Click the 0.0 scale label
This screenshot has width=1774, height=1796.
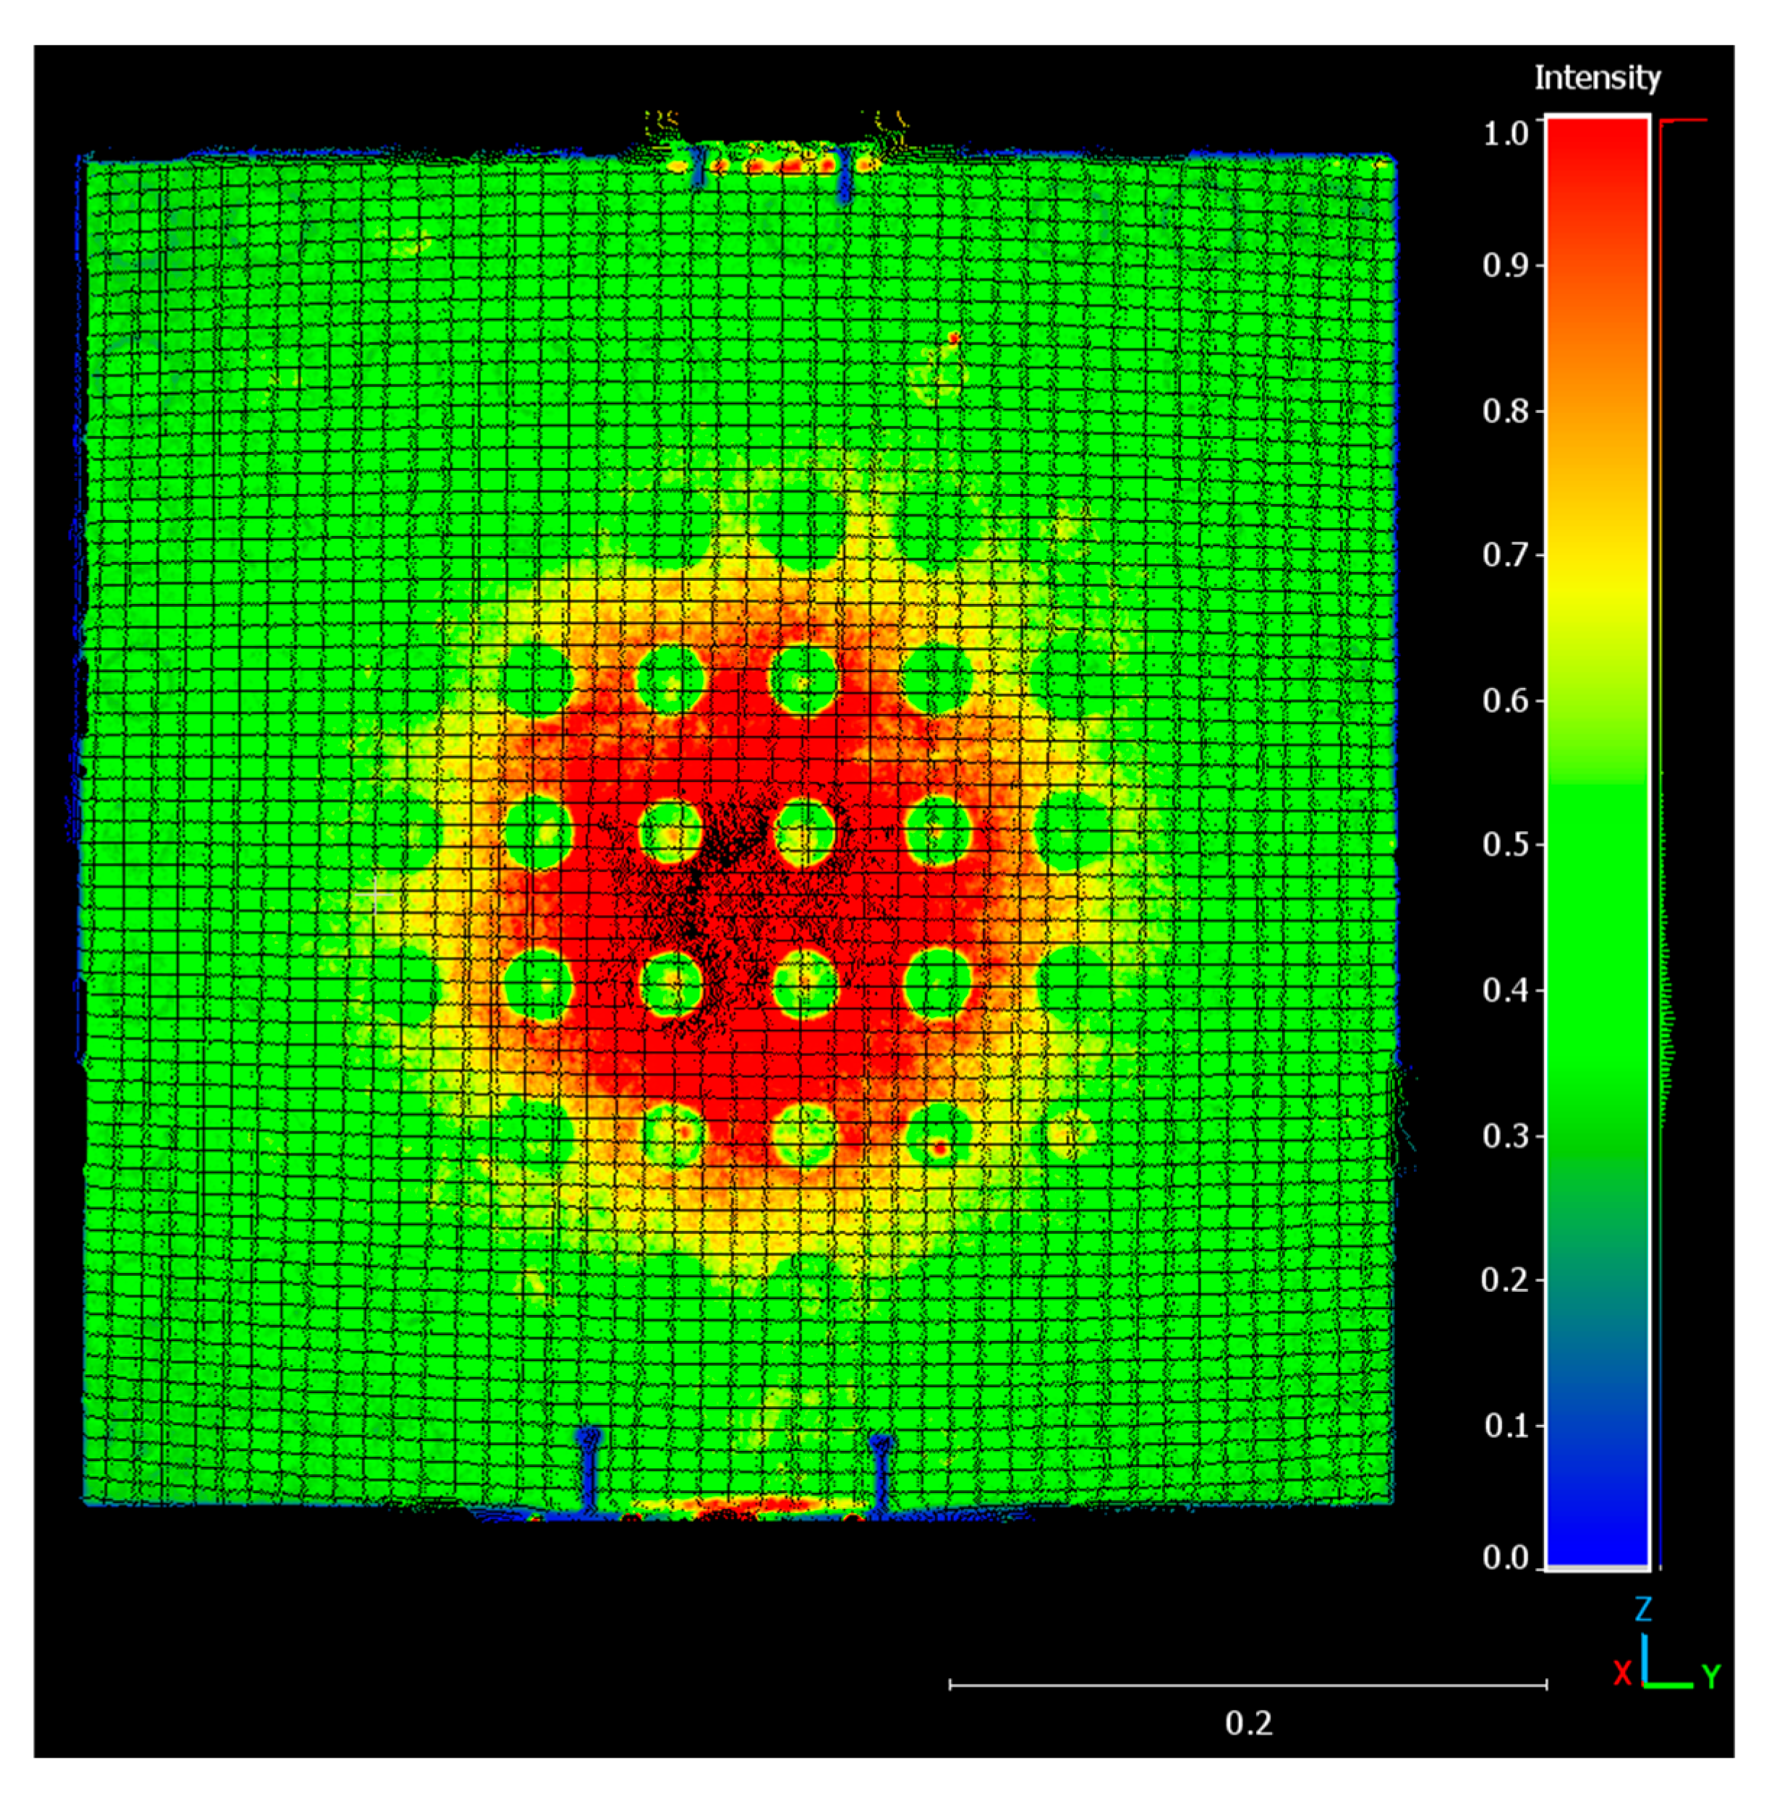[1506, 1558]
